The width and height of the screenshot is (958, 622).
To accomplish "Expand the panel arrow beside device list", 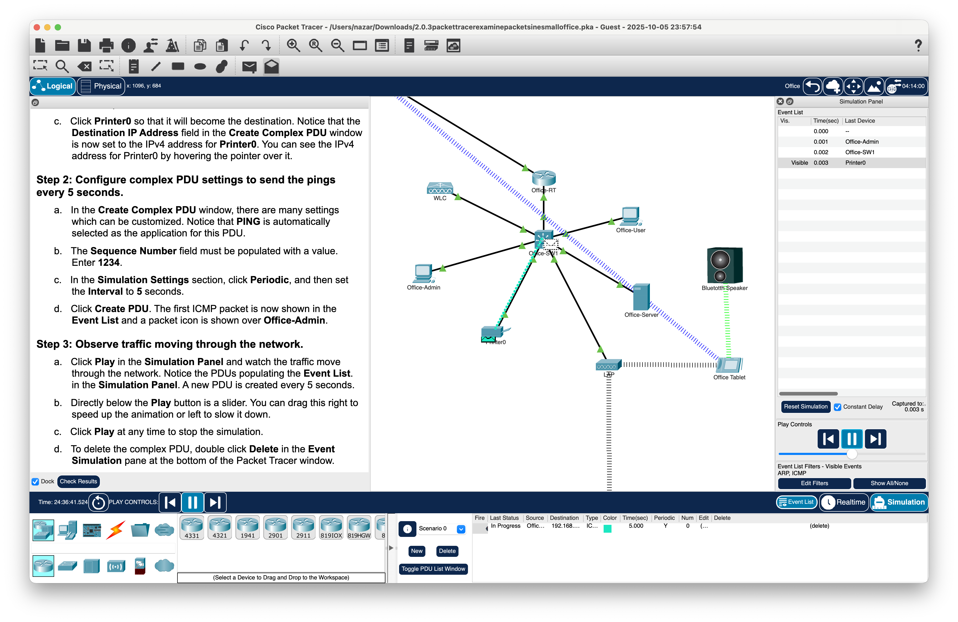I will click(391, 548).
